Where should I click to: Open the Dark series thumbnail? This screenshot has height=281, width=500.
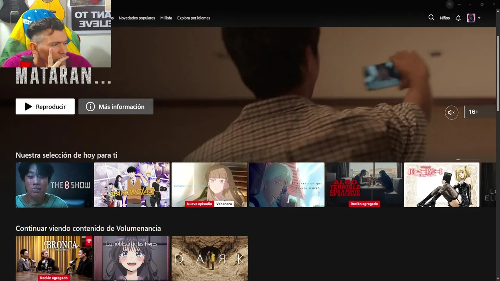209,258
